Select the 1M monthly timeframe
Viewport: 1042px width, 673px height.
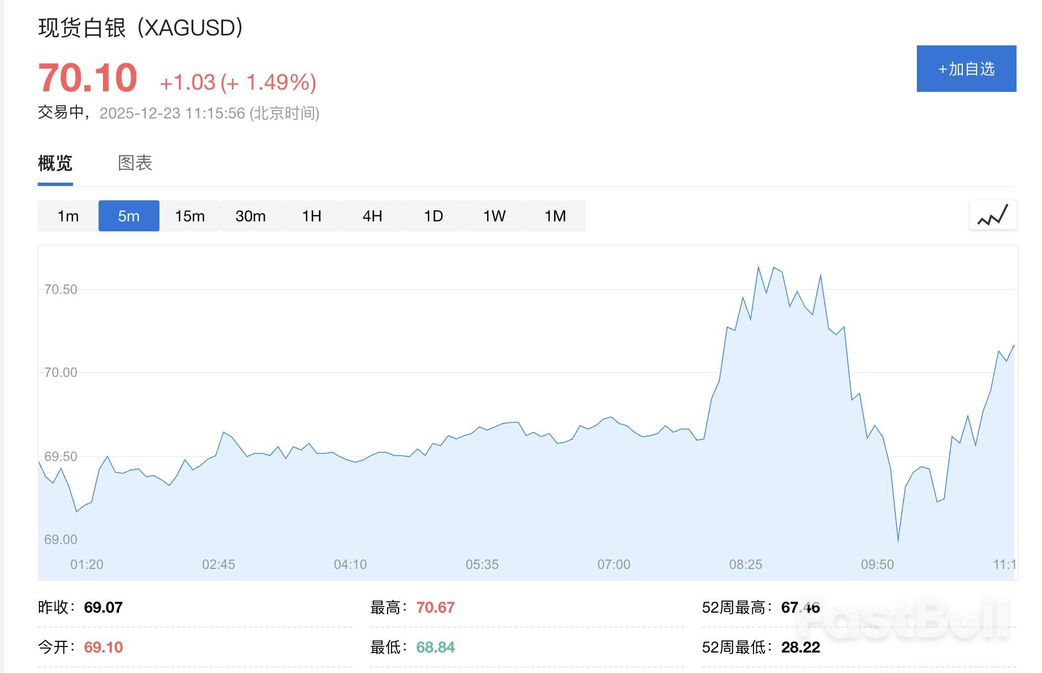pyautogui.click(x=555, y=216)
